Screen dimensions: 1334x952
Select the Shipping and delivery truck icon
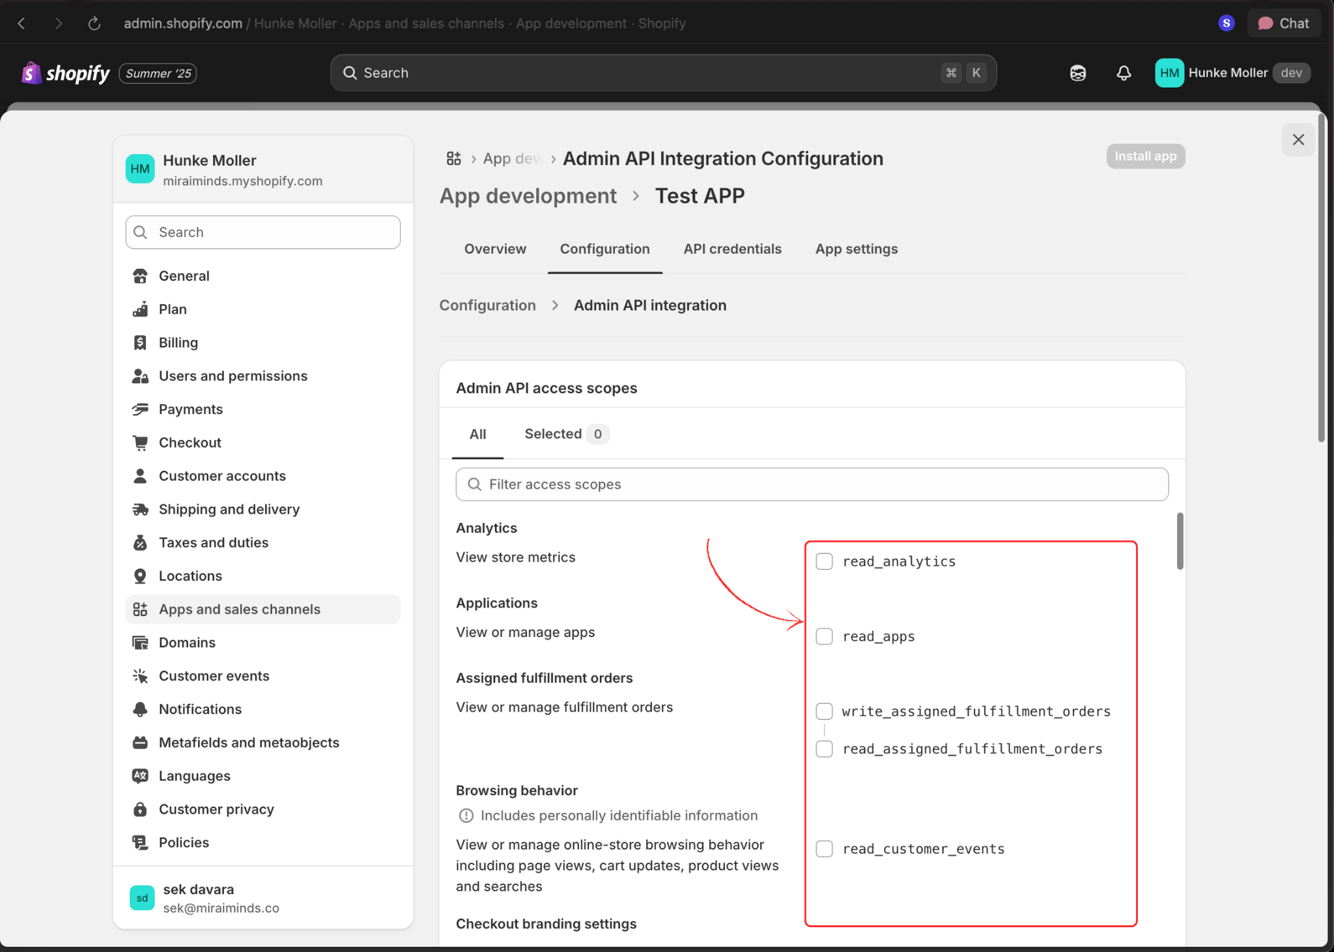tap(140, 509)
